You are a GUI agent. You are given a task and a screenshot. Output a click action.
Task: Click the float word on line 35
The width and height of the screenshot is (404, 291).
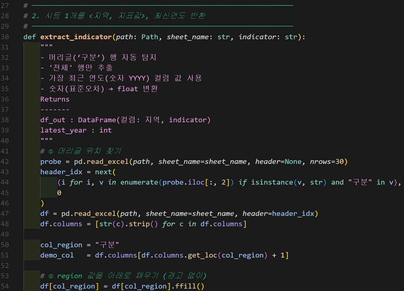pos(127,89)
